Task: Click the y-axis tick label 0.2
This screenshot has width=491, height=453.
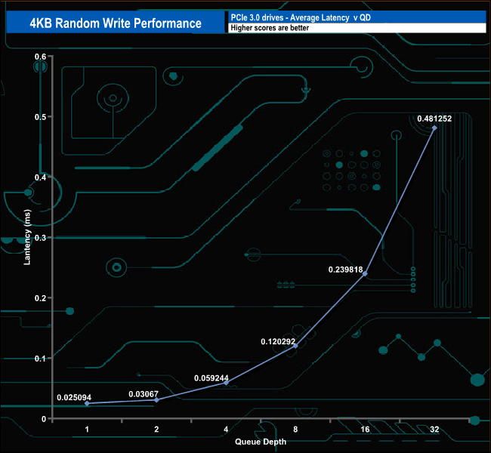Action: click(x=40, y=297)
